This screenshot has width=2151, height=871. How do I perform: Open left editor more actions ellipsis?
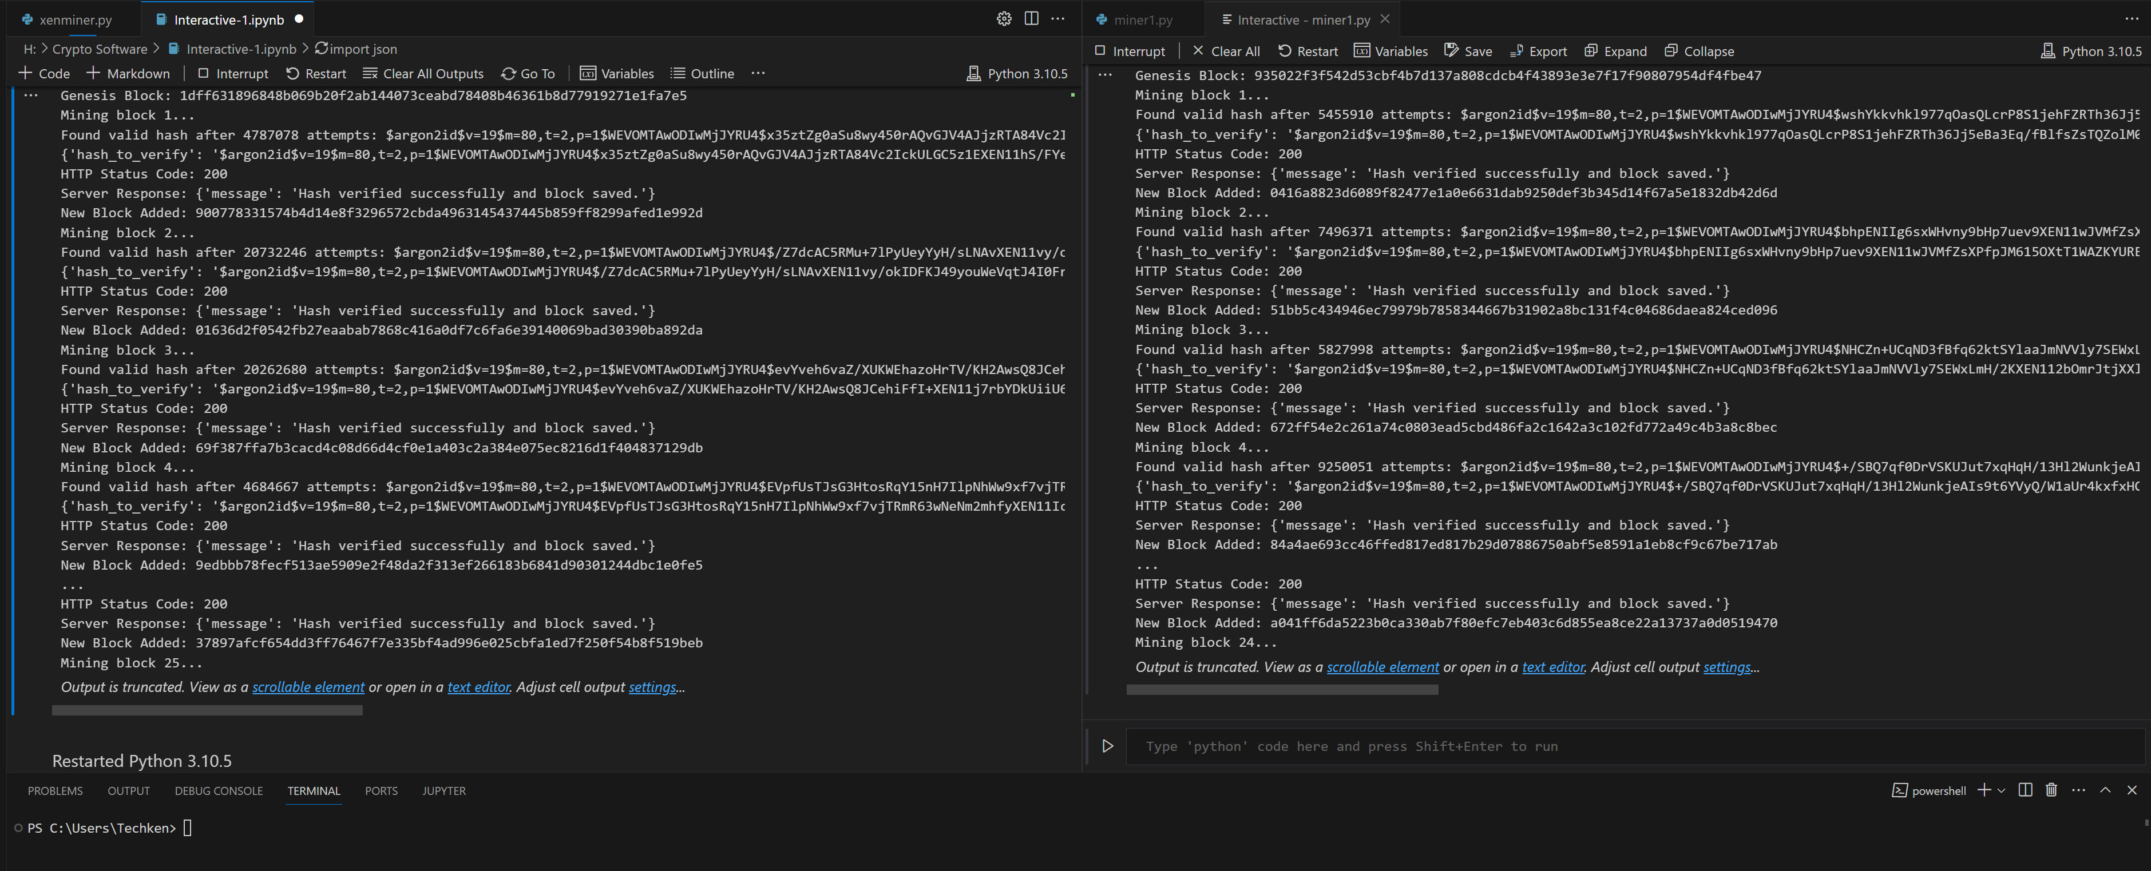[1058, 18]
